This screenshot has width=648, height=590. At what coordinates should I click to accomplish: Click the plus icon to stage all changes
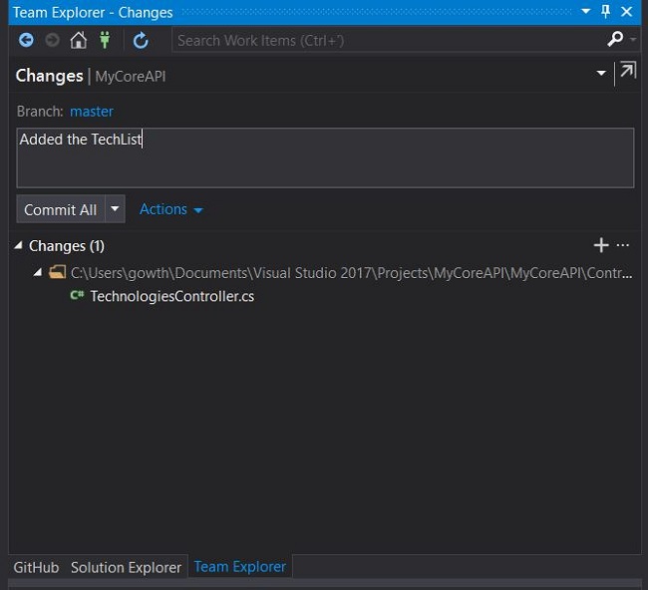[600, 245]
